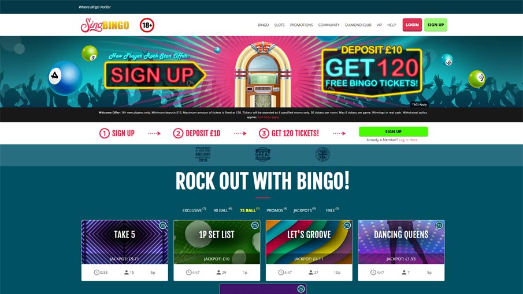The image size is (523, 294).
Task: Click the red Login button
Action: (412, 25)
